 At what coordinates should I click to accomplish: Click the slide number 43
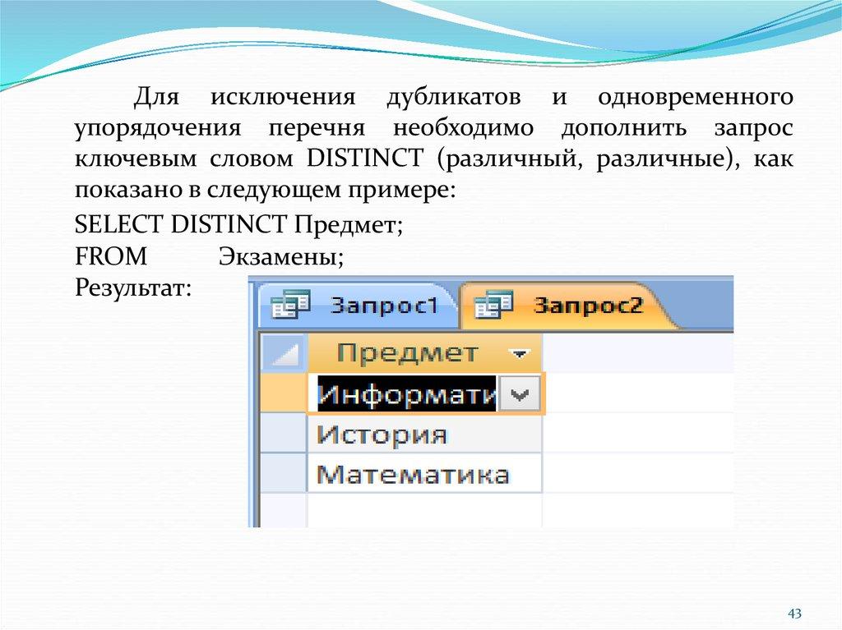794,614
